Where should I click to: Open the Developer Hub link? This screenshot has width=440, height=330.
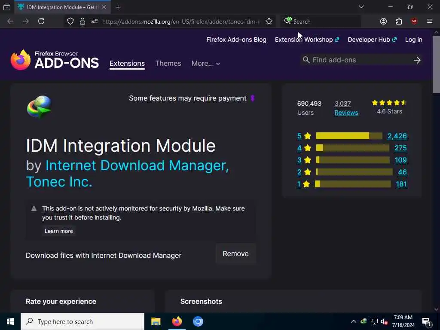372,40
